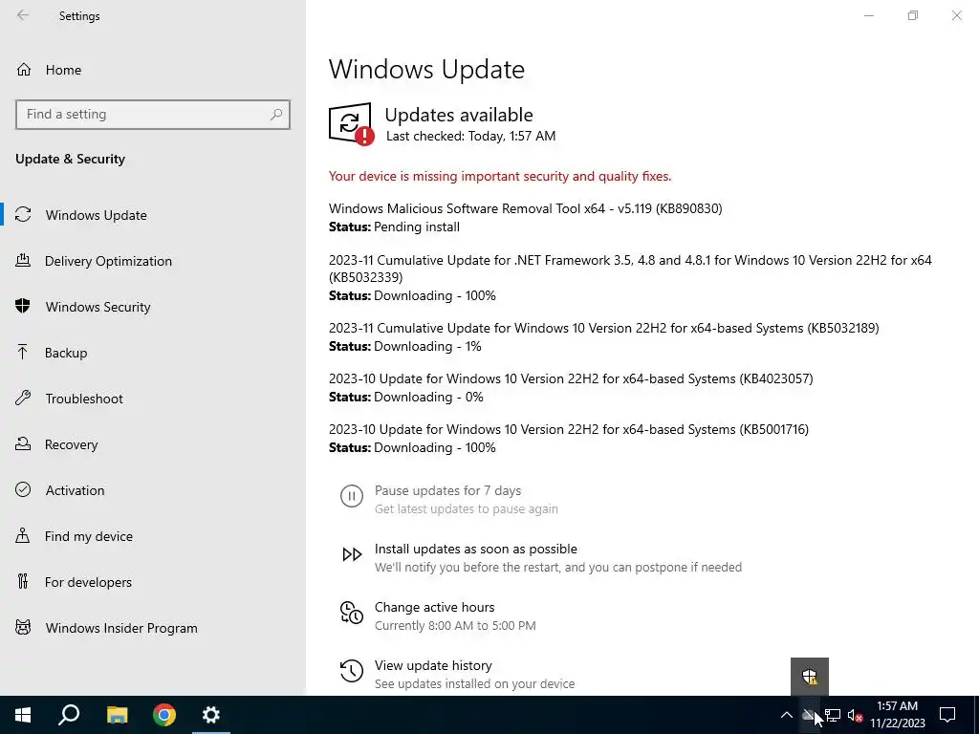
Task: Show hidden tray icons chevron
Action: 787,715
